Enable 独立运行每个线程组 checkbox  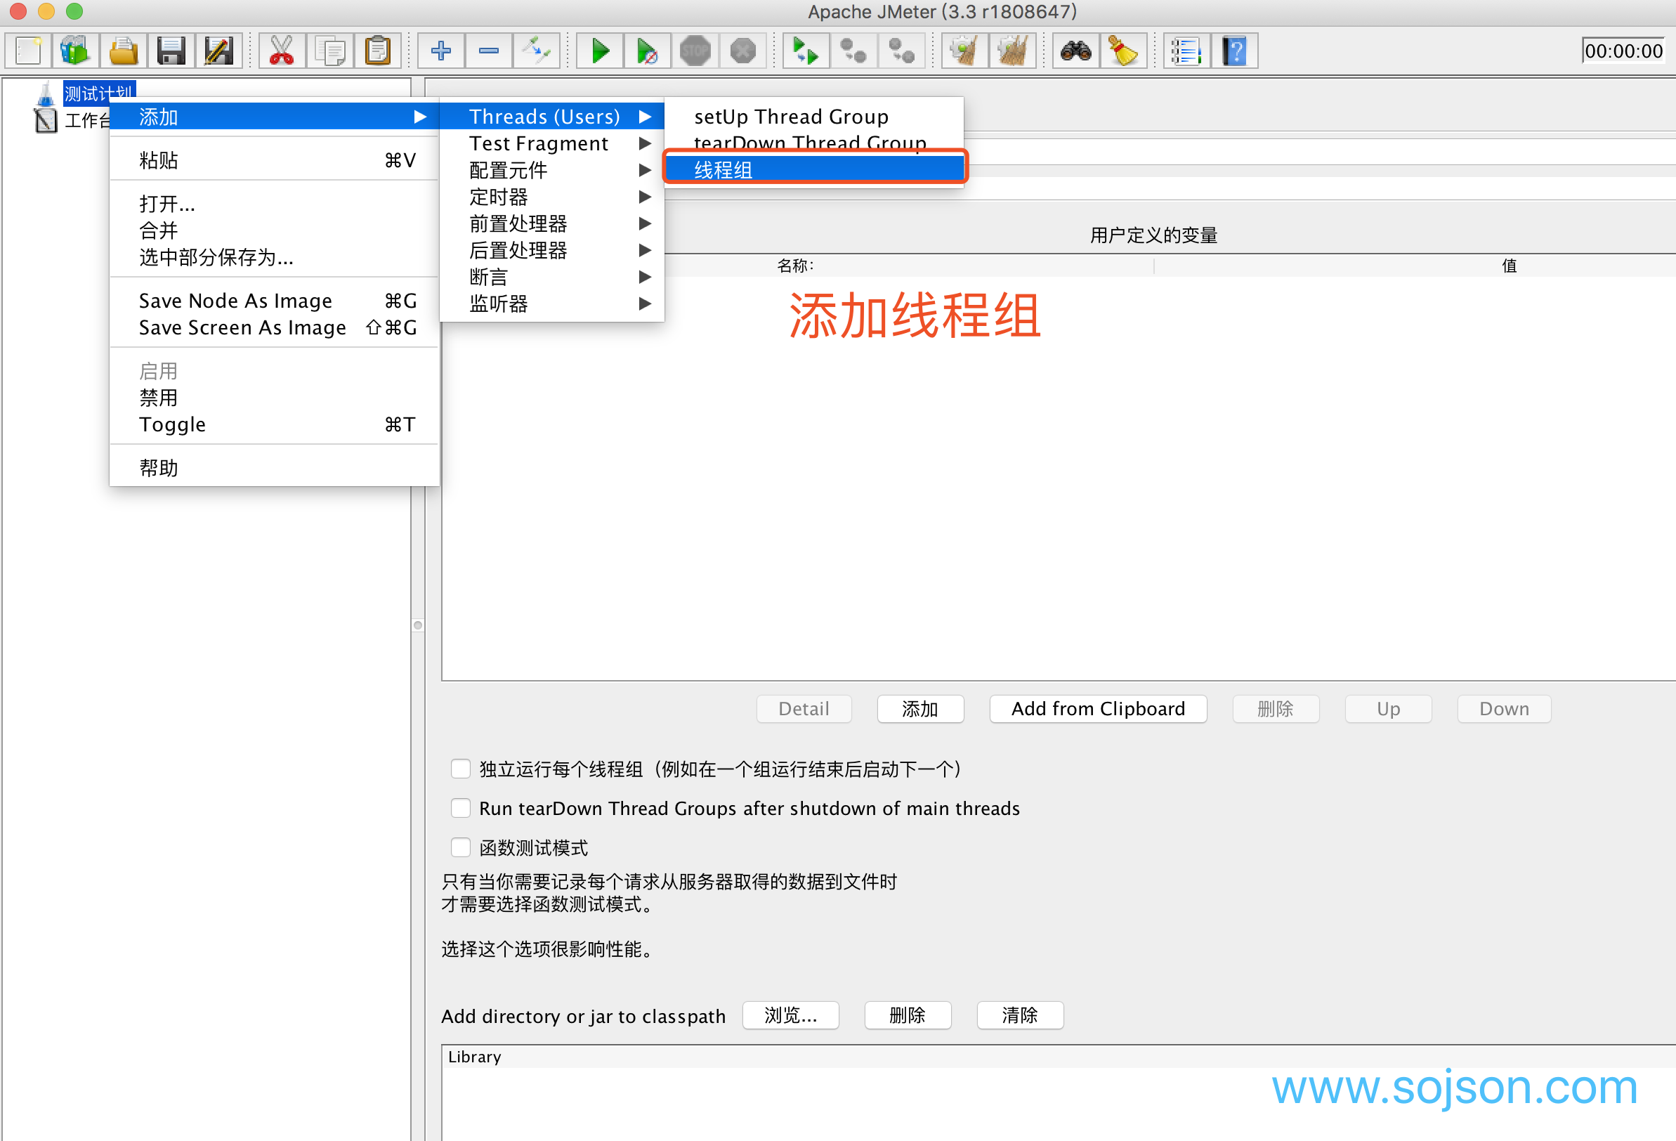click(x=460, y=769)
